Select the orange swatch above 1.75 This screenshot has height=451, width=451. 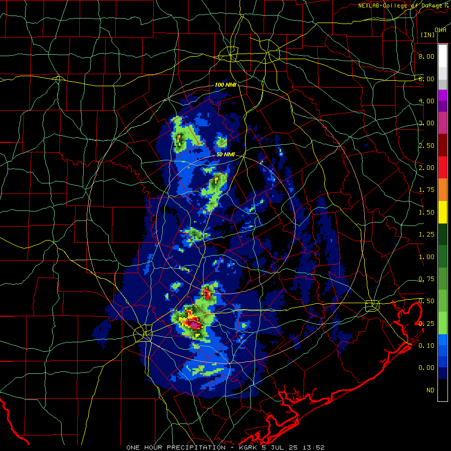[x=442, y=190]
